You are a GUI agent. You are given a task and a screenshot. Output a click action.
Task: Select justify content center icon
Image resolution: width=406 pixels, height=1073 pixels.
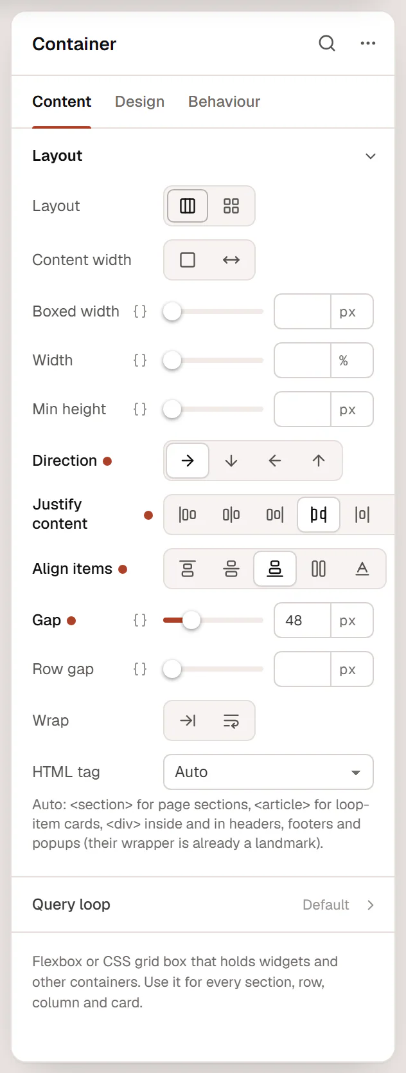[231, 515]
